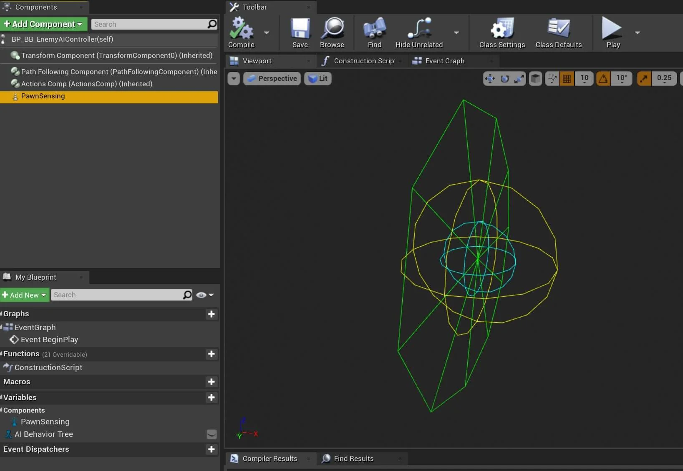The width and height of the screenshot is (683, 471).
Task: Focus the My Blueprint search field
Action: pos(116,295)
